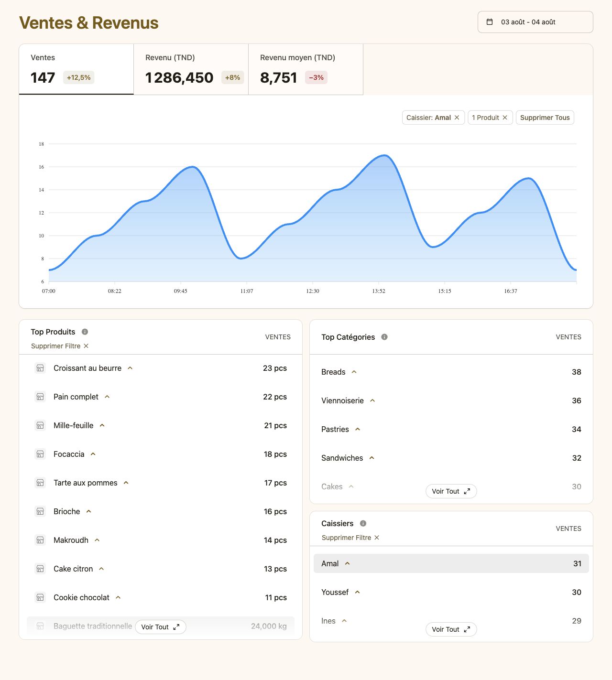Image resolution: width=612 pixels, height=680 pixels.
Task: Click Voir Tout in Caissiers panel
Action: coord(451,629)
